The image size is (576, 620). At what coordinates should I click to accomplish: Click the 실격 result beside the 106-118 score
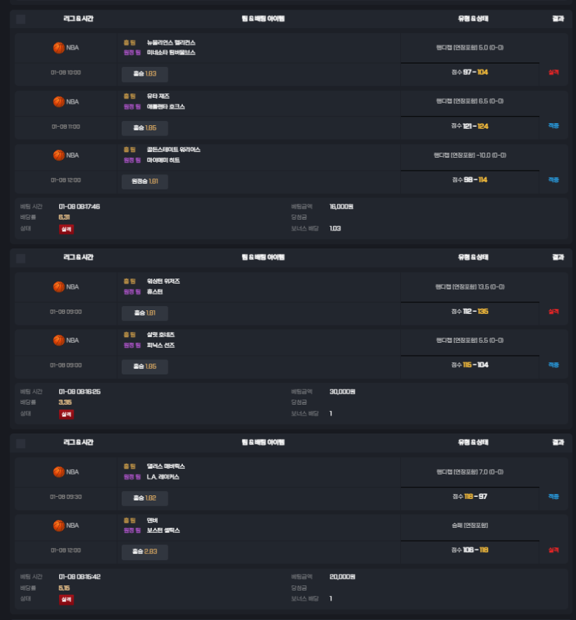pos(554,550)
